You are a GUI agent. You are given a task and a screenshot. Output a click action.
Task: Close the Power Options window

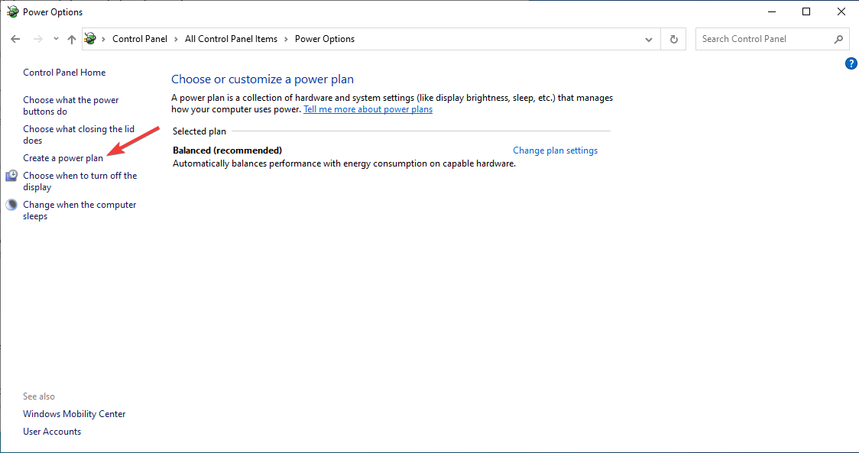pyautogui.click(x=841, y=11)
